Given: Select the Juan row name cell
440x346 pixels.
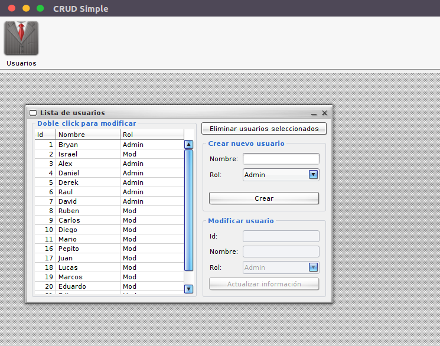Looking at the screenshot, I should 88,258.
